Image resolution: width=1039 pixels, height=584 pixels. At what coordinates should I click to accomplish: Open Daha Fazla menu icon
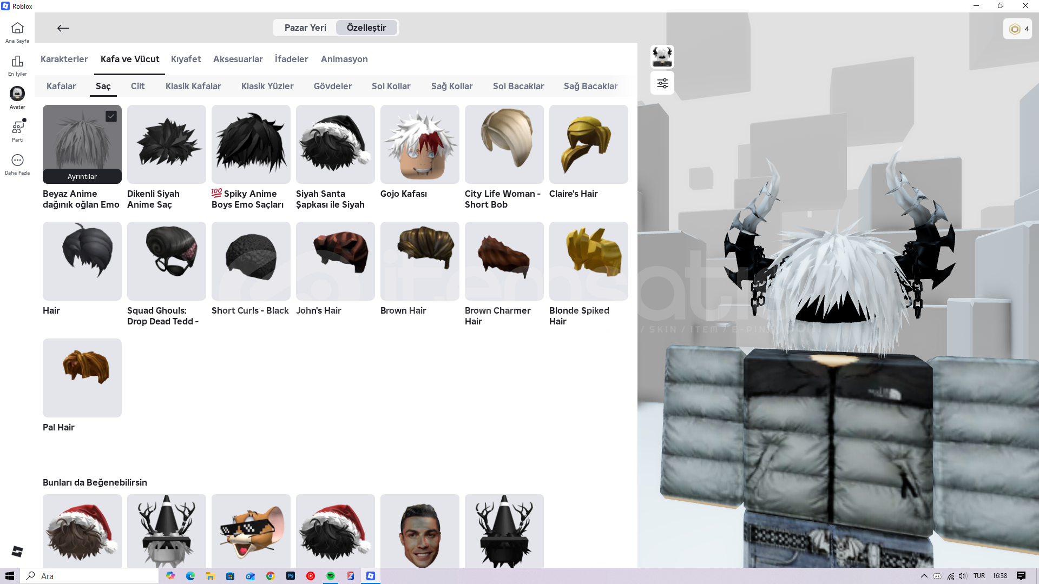[17, 161]
